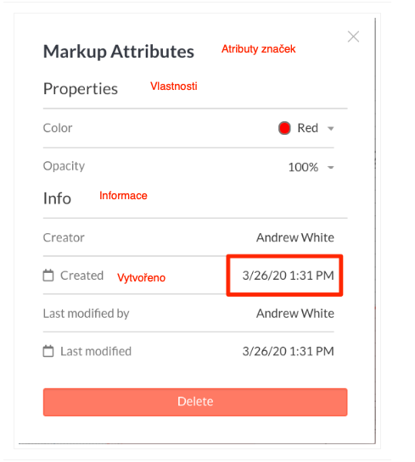
Task: Click the Last modified by name Andrew White
Action: pos(295,313)
